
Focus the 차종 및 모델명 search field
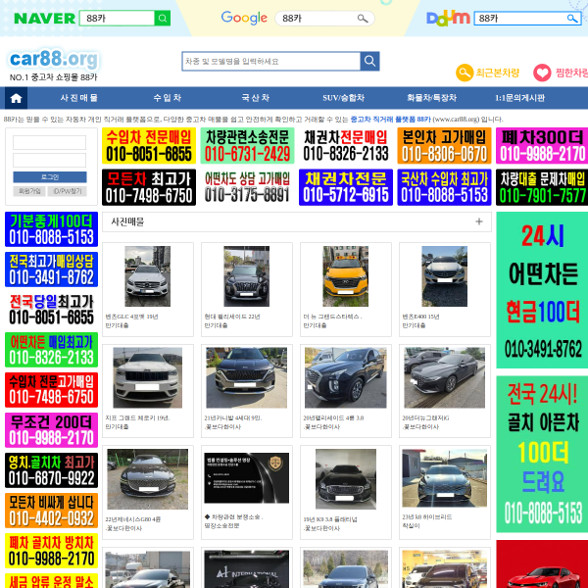pyautogui.click(x=271, y=61)
